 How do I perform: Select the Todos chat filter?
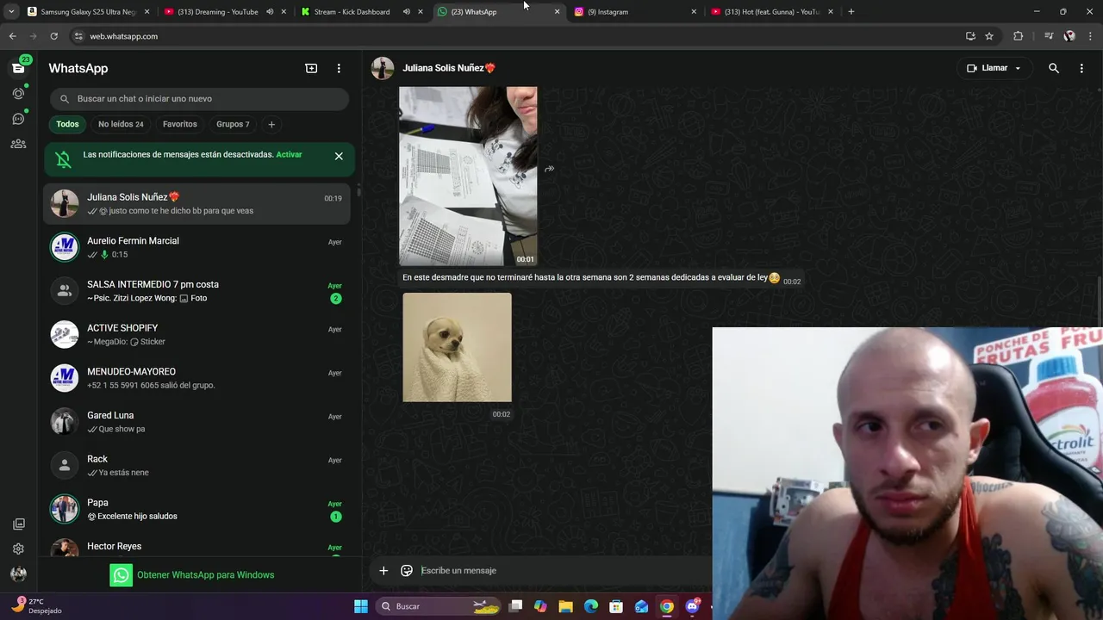(x=67, y=124)
